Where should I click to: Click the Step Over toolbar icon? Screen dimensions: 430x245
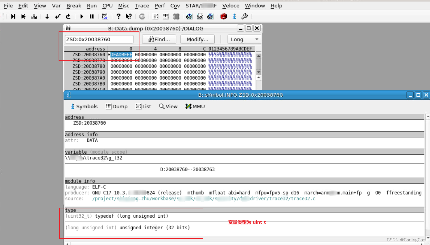click(x=23, y=16)
